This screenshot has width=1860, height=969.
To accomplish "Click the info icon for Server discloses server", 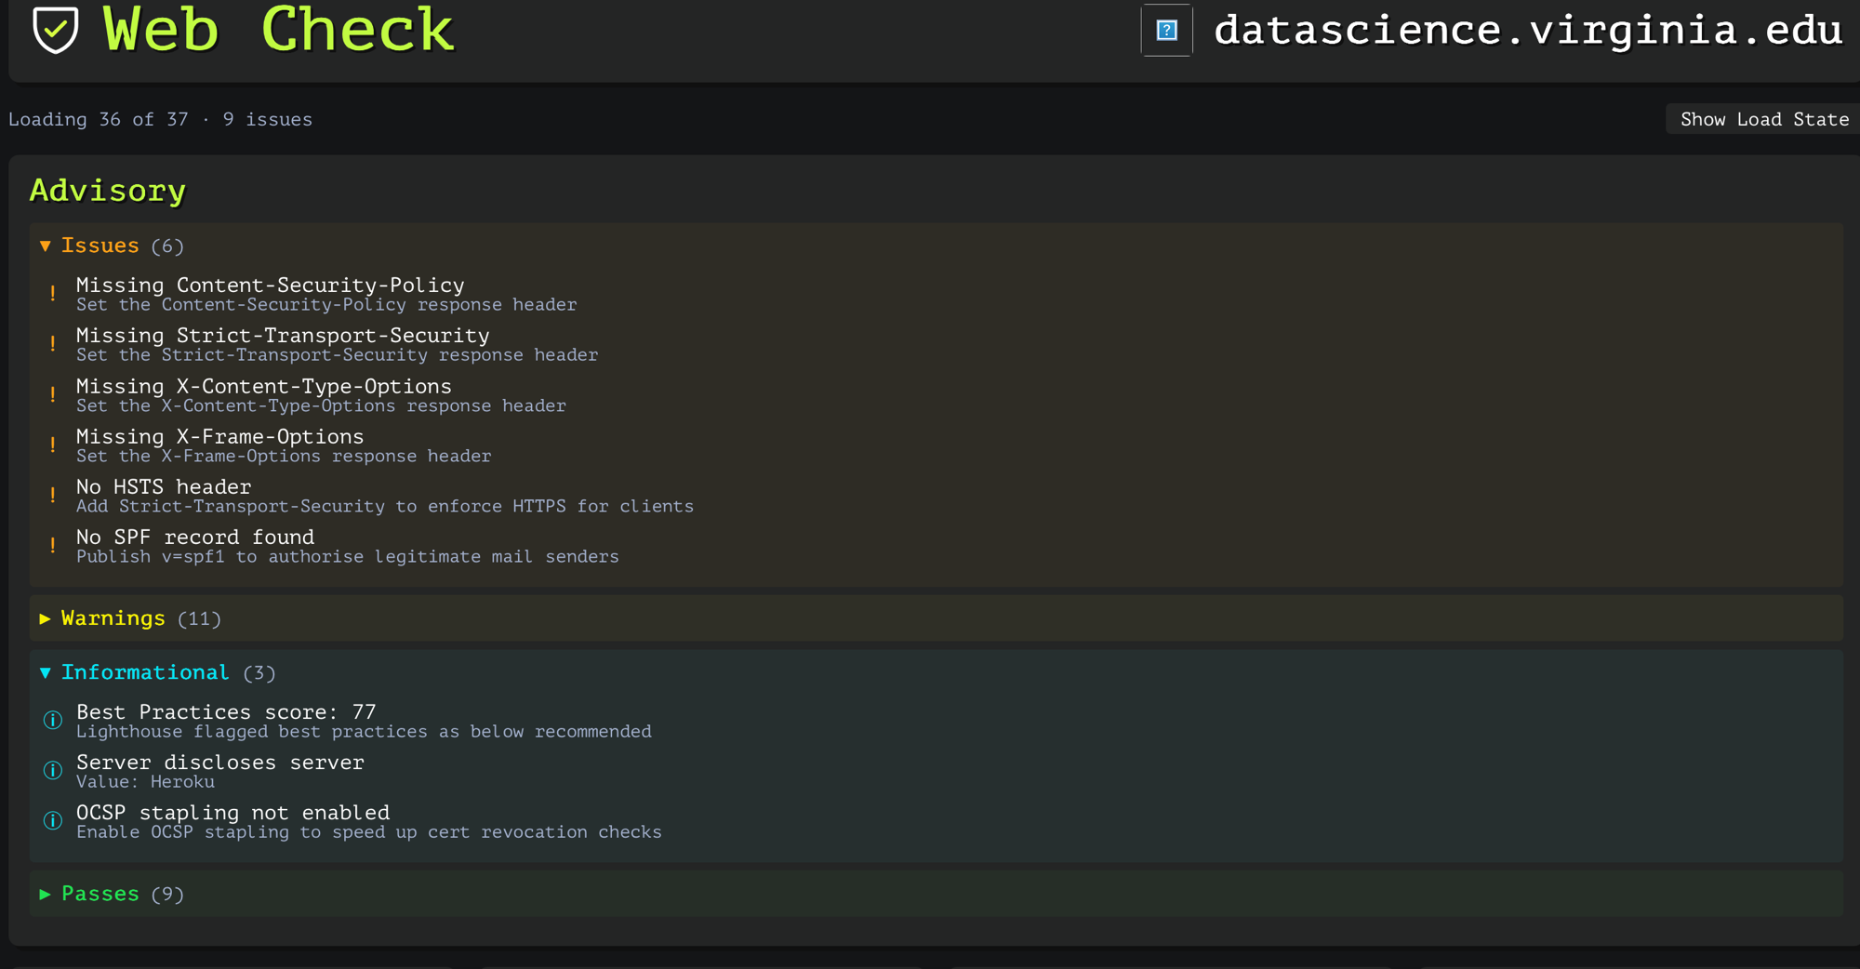I will [x=53, y=771].
